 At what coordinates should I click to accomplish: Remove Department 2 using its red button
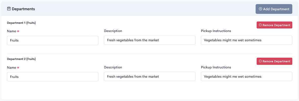click(x=274, y=61)
